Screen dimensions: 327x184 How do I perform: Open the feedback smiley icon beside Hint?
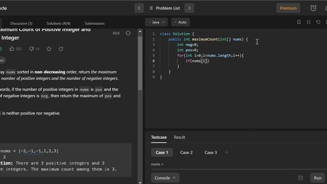pos(128,33)
